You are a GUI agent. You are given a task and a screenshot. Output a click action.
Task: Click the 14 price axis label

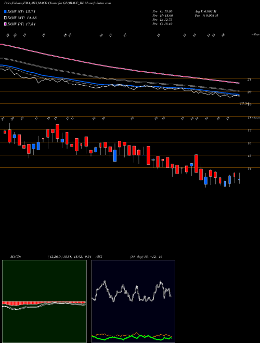249,169
